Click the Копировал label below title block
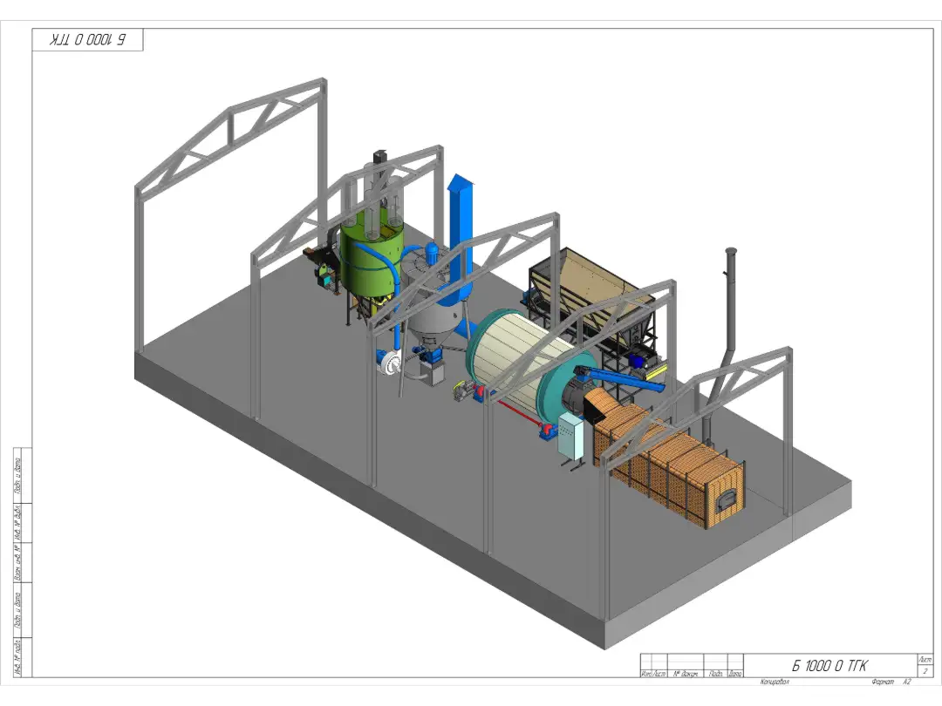This screenshot has width=942, height=706. point(775,682)
